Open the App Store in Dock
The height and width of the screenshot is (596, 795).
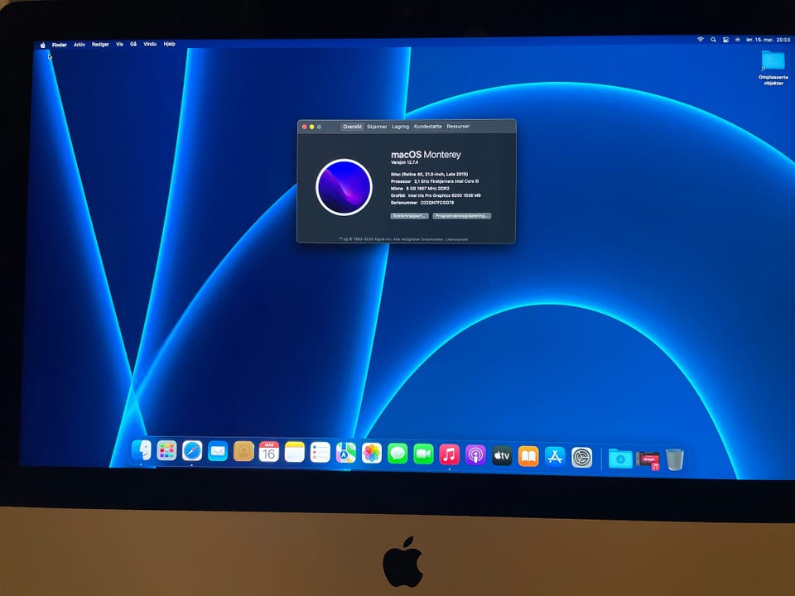pyautogui.click(x=555, y=457)
